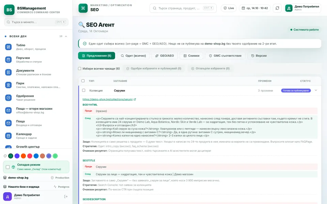
Task: Switch to Версии tab
Action: (259, 56)
